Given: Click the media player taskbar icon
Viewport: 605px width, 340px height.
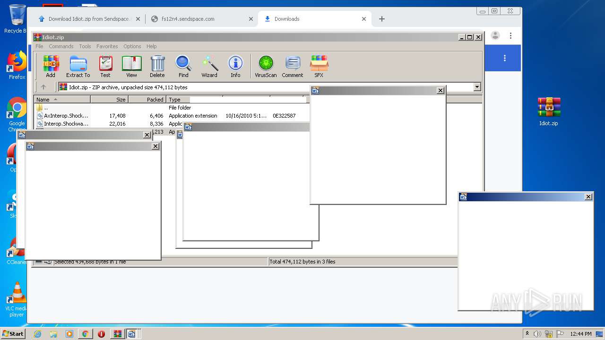Looking at the screenshot, I should coord(69,334).
